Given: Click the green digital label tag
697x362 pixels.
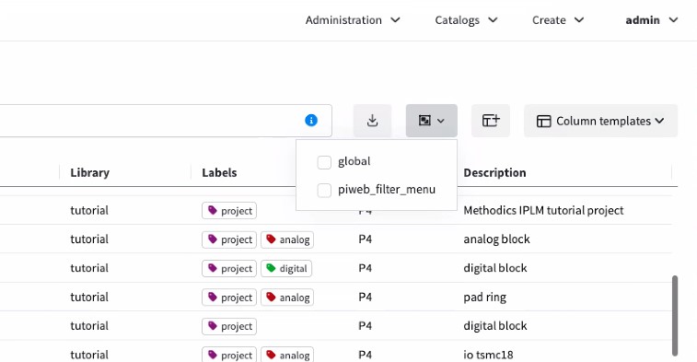Looking at the screenshot, I should click(286, 269).
